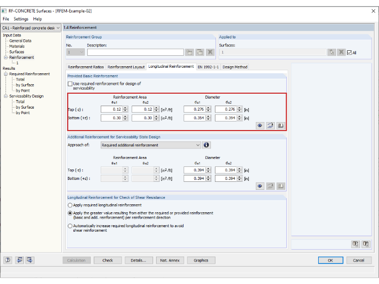Click the new reinforcement group icon
The height and width of the screenshot is (284, 379).
pos(189,52)
